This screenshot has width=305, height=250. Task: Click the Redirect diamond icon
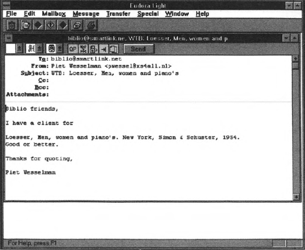point(63,25)
